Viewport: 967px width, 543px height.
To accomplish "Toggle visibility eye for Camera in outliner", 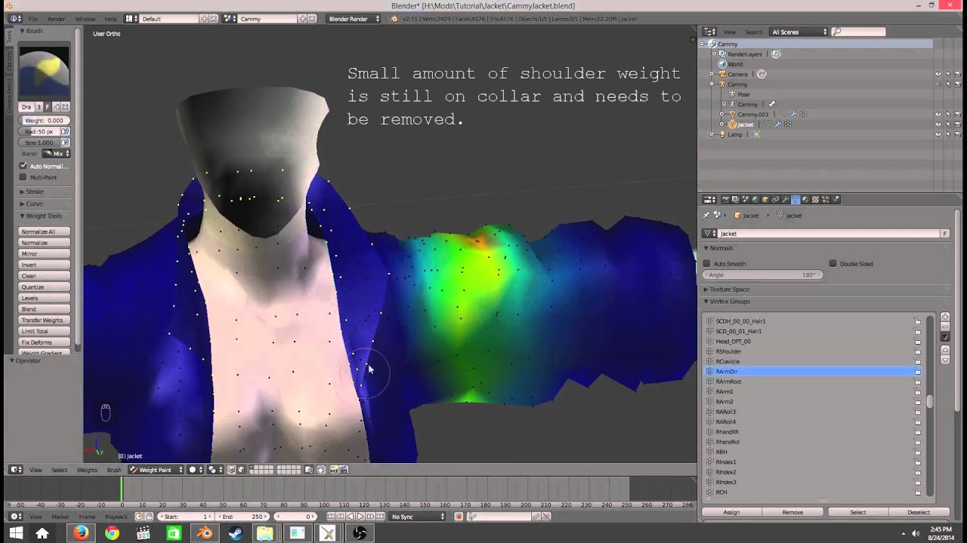I will 938,74.
